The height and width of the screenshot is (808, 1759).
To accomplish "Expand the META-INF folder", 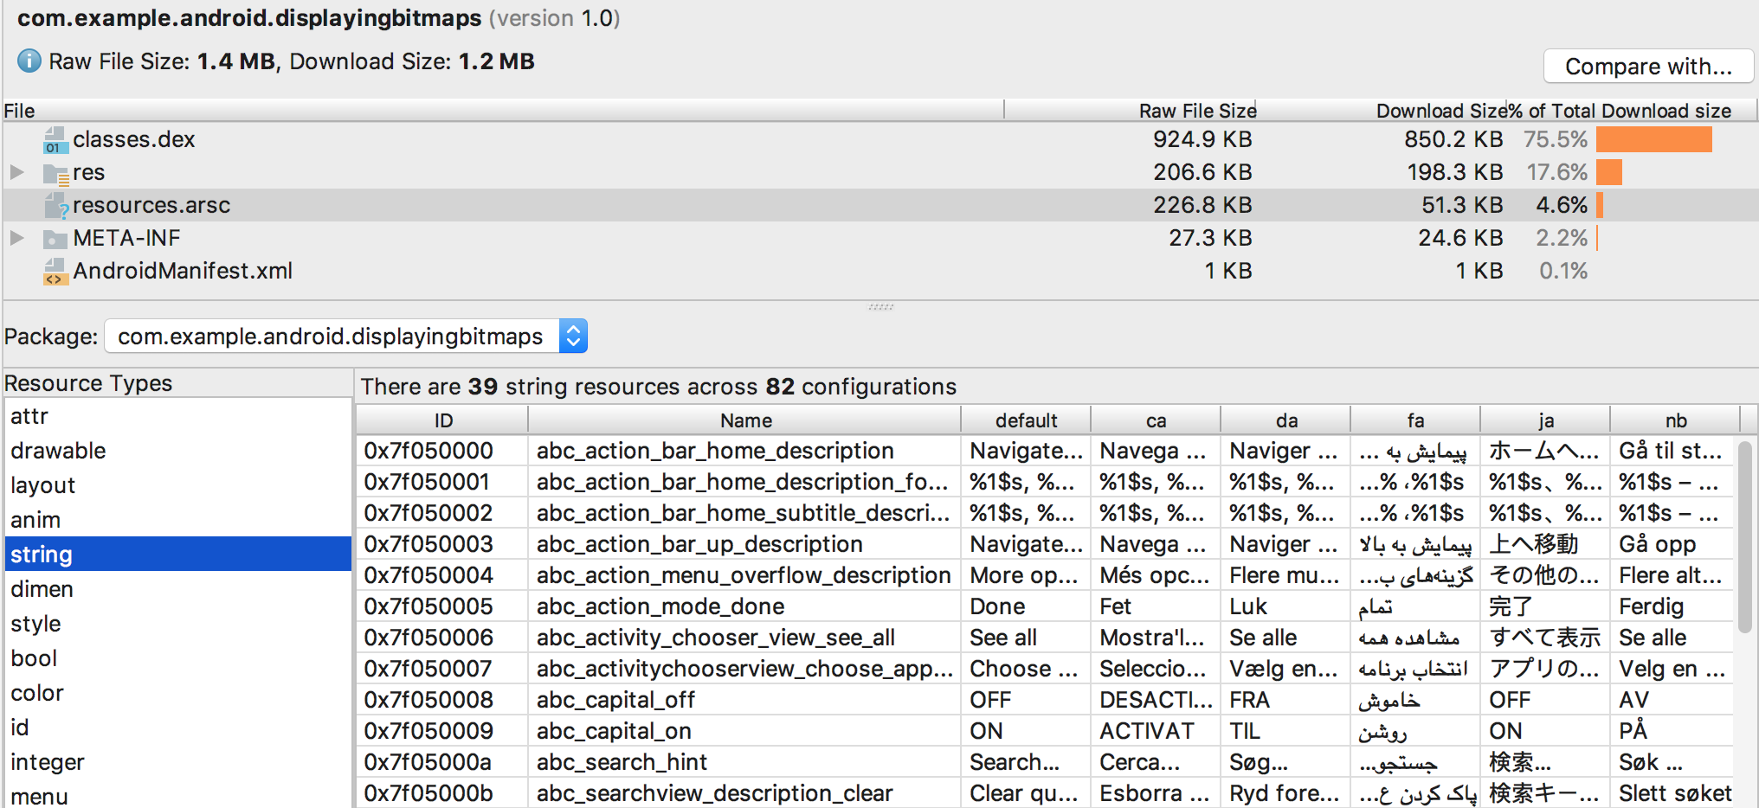I will [x=17, y=238].
